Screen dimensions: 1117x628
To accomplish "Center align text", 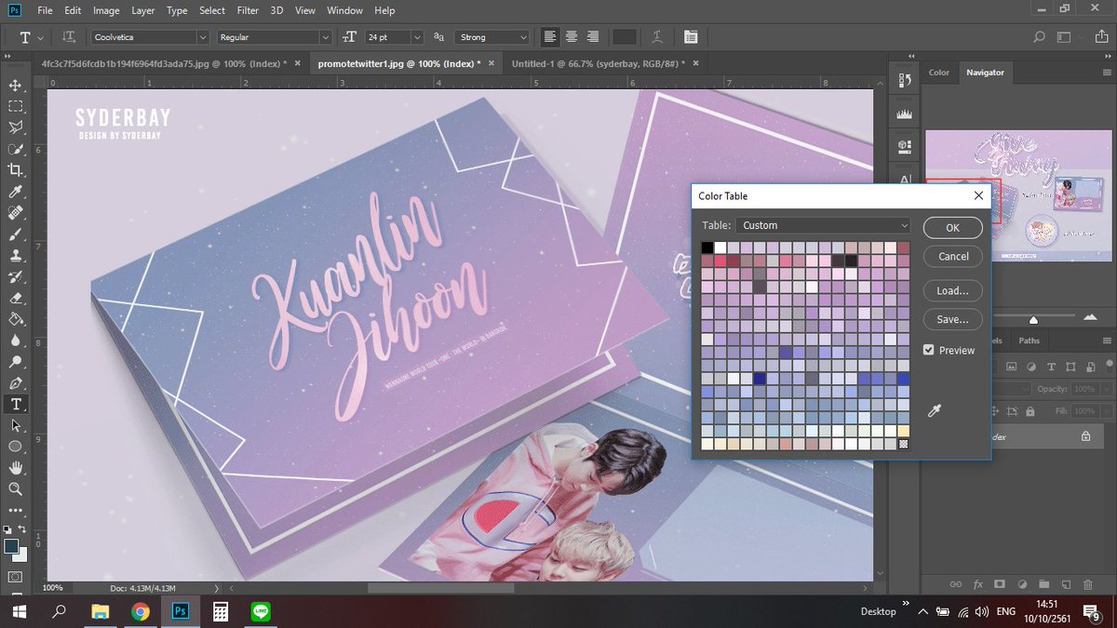I will (571, 37).
